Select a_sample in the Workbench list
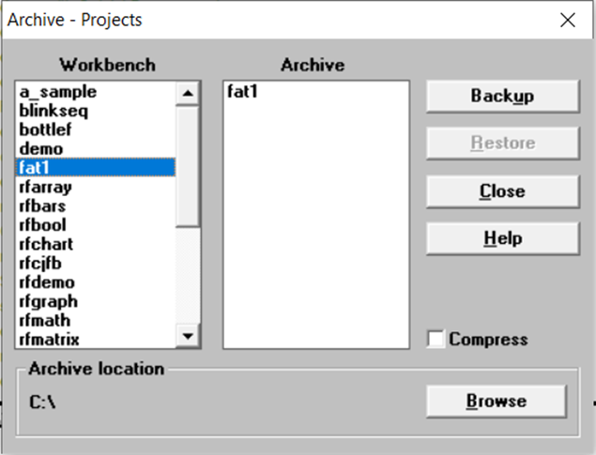Viewport: 596px width, 455px height. pyautogui.click(x=96, y=92)
